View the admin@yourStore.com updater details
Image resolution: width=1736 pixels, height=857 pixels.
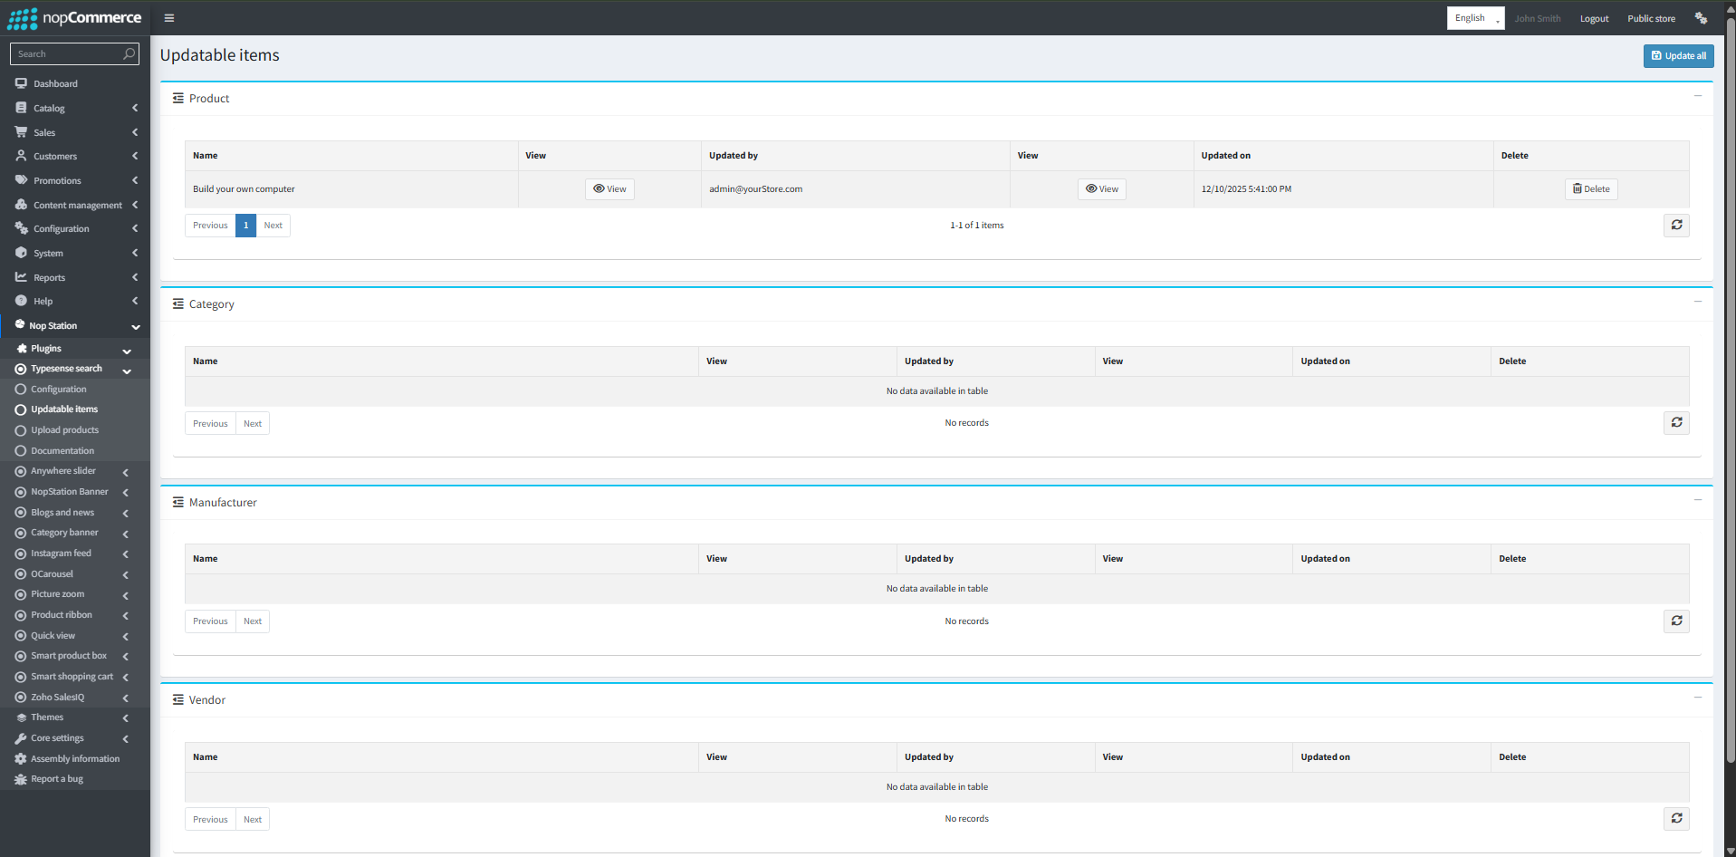[x=1101, y=189]
